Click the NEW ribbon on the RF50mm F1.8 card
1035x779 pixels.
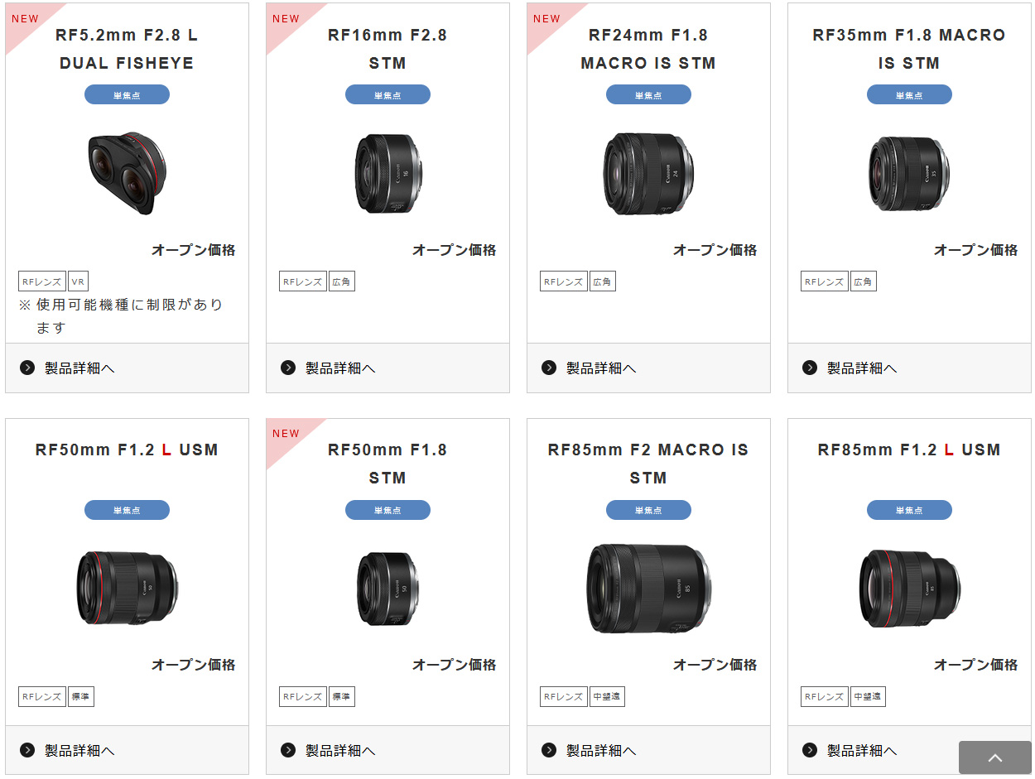click(285, 434)
